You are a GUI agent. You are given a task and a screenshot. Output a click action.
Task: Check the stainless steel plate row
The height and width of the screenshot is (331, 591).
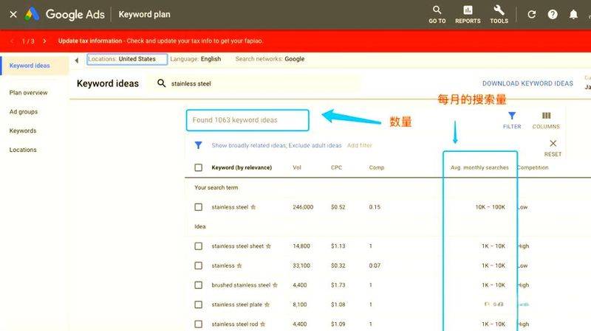click(x=198, y=304)
